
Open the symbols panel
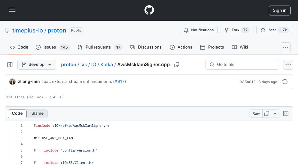286,113
